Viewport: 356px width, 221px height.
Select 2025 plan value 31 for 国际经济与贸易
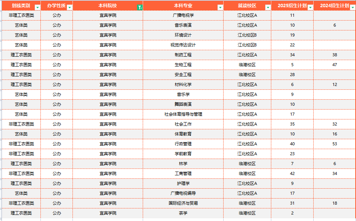(292, 204)
